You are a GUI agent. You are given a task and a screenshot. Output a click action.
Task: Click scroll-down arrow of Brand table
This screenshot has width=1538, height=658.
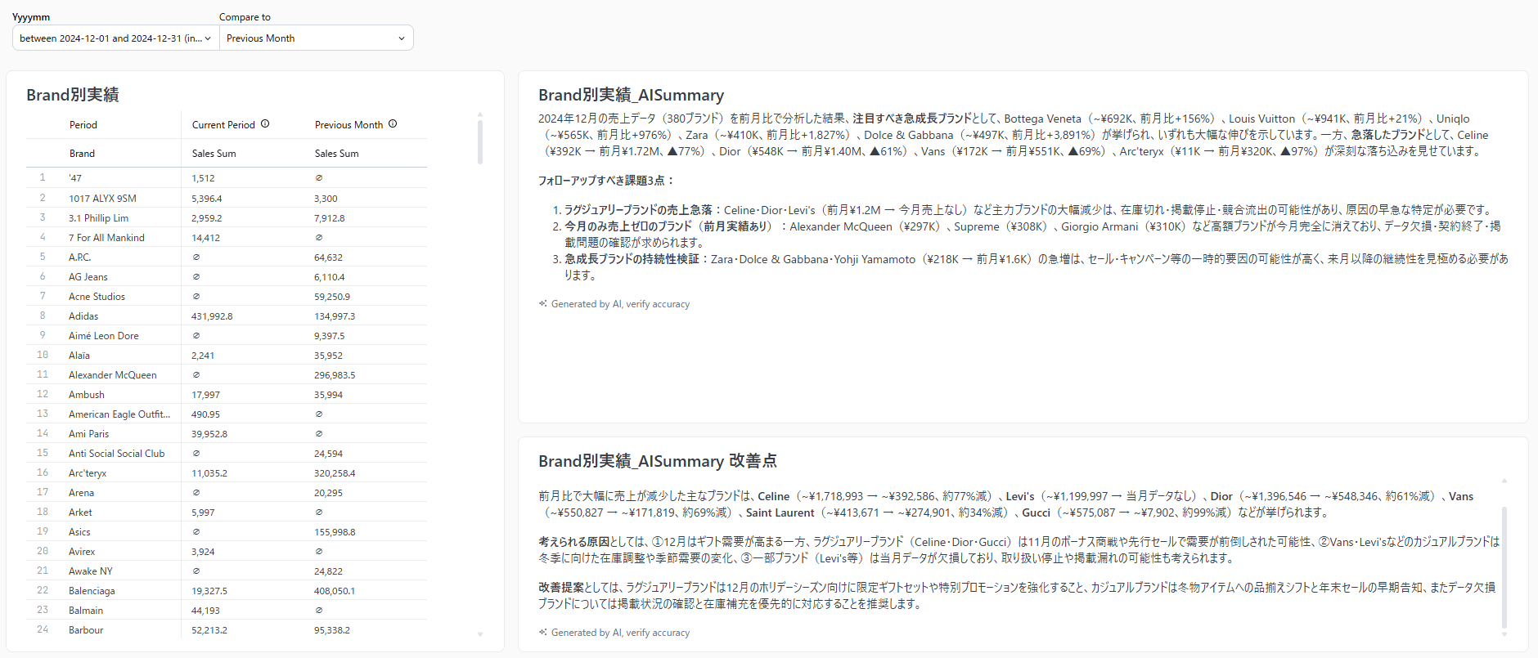pos(480,634)
